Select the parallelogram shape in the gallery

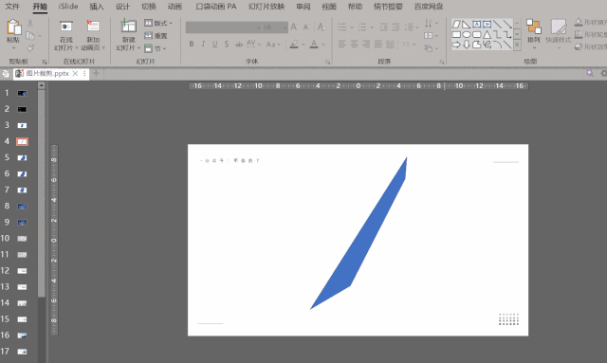pos(456,25)
